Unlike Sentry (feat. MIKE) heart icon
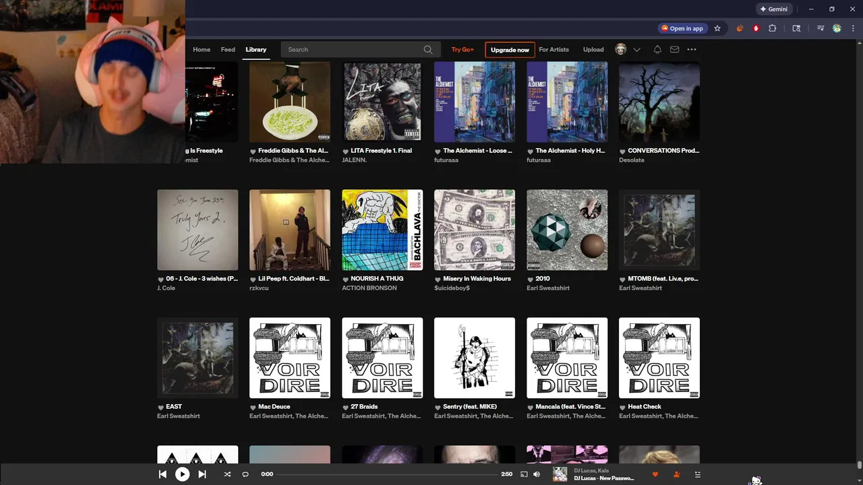 [438, 408]
